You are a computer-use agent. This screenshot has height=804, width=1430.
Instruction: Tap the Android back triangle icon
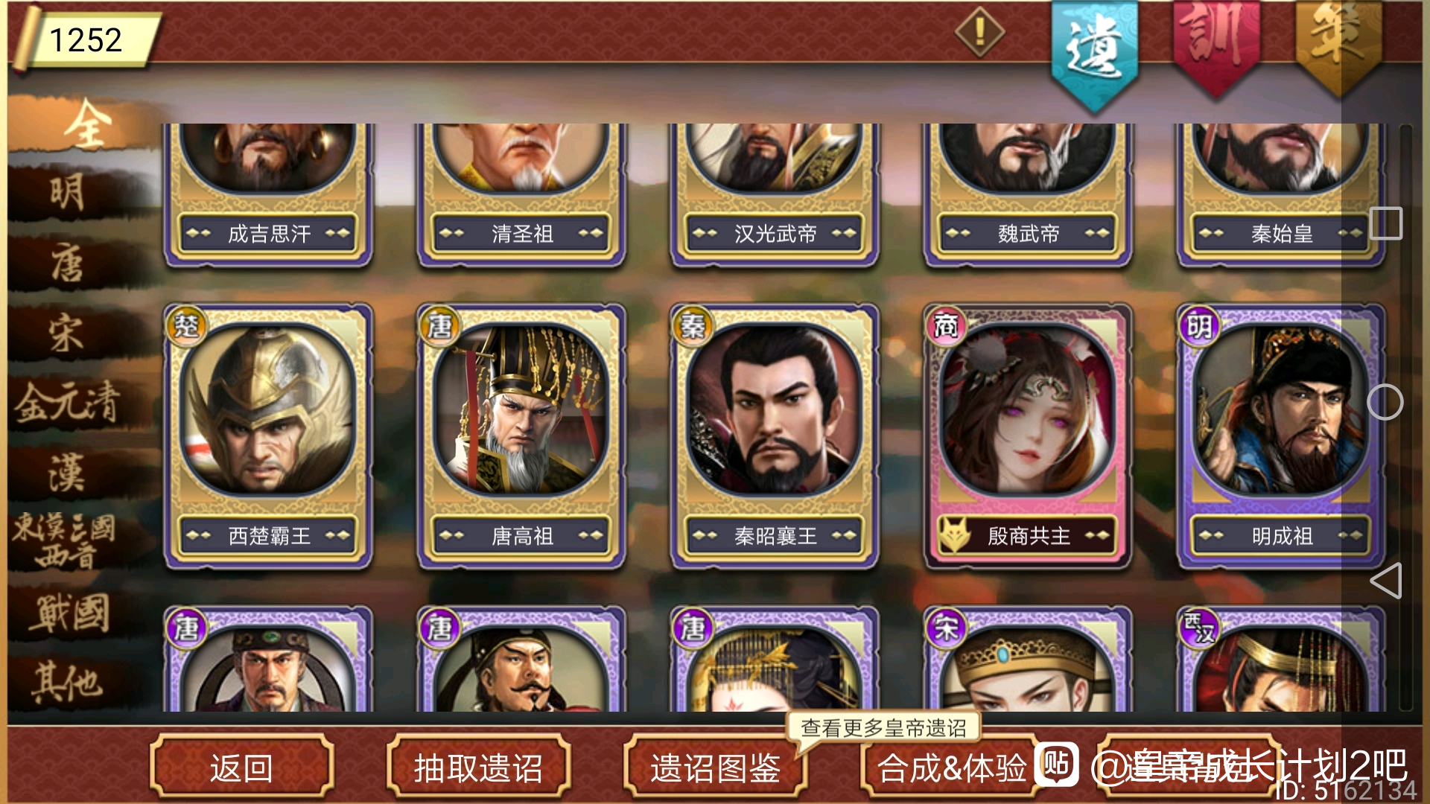tap(1385, 581)
